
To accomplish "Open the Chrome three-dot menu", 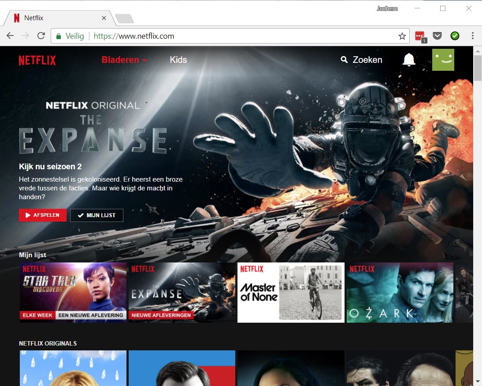I will (472, 36).
